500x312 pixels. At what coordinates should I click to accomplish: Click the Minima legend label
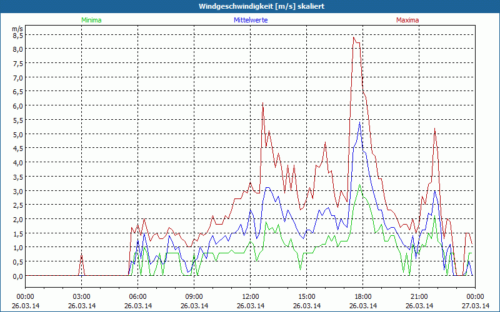(91, 20)
